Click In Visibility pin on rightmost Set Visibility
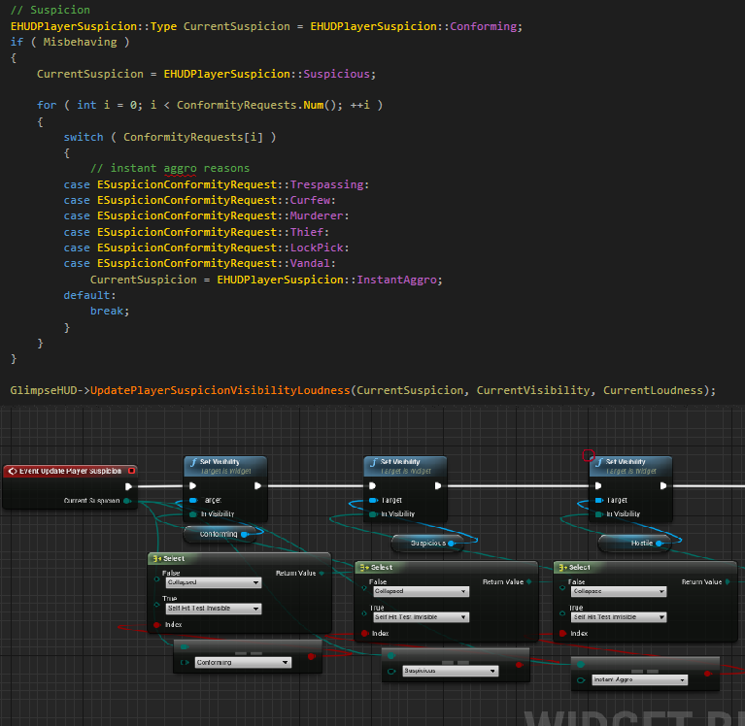This screenshot has height=726, width=745. 598,514
